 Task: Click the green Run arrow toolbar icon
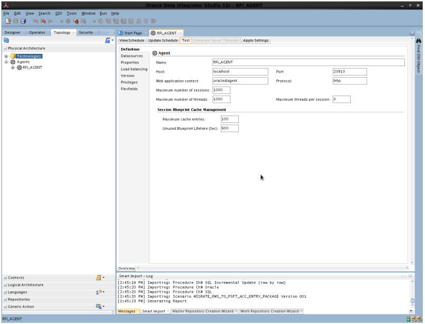coord(51,21)
